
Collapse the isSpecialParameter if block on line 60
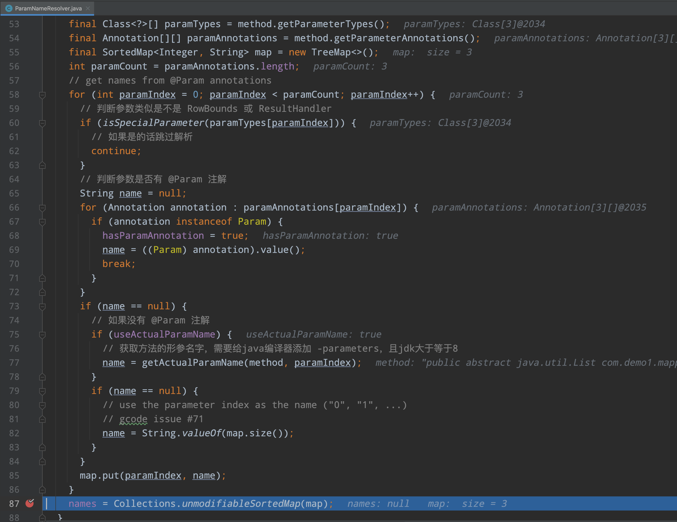42,123
